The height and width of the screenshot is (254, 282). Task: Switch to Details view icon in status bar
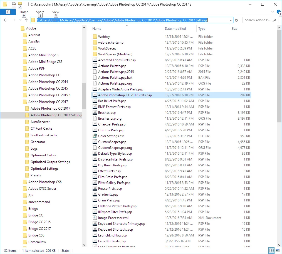click(271, 250)
